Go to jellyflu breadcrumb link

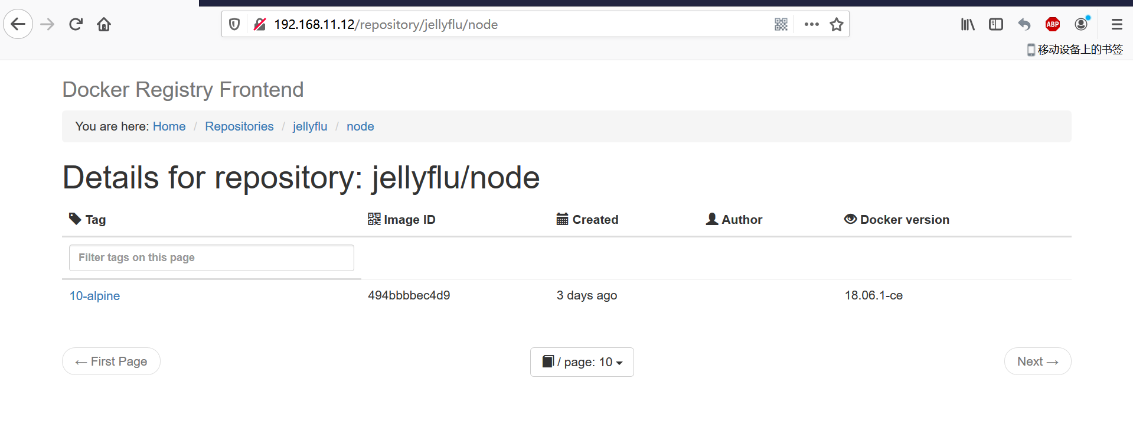(310, 126)
